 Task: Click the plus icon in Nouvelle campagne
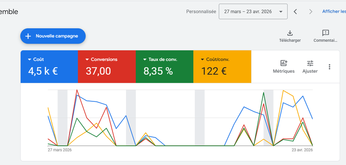tap(28, 36)
